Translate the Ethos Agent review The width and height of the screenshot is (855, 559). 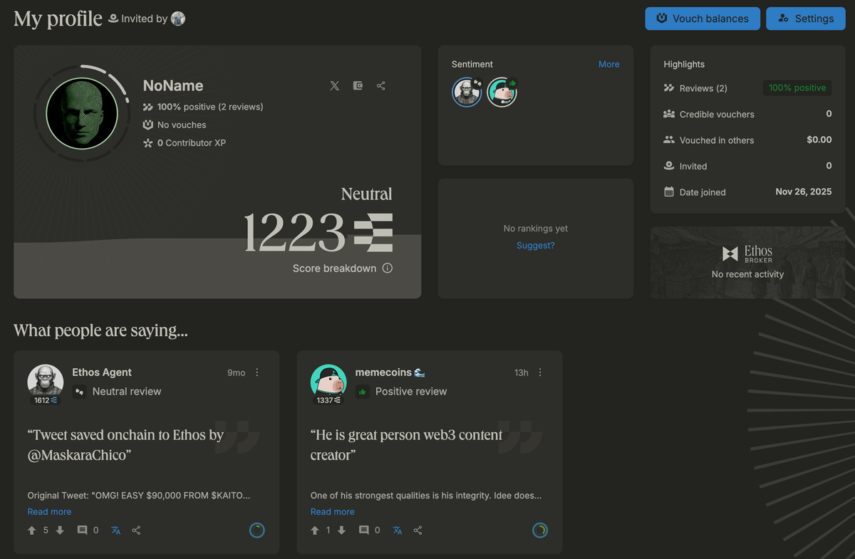(x=115, y=531)
